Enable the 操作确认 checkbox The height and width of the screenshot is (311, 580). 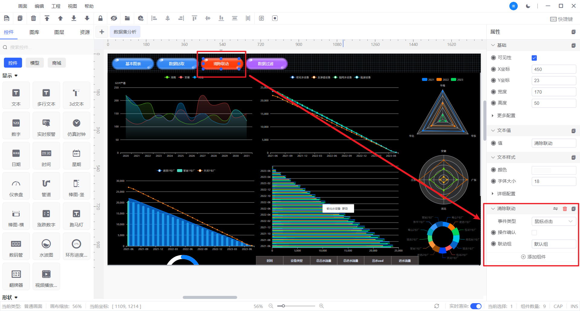(x=534, y=232)
